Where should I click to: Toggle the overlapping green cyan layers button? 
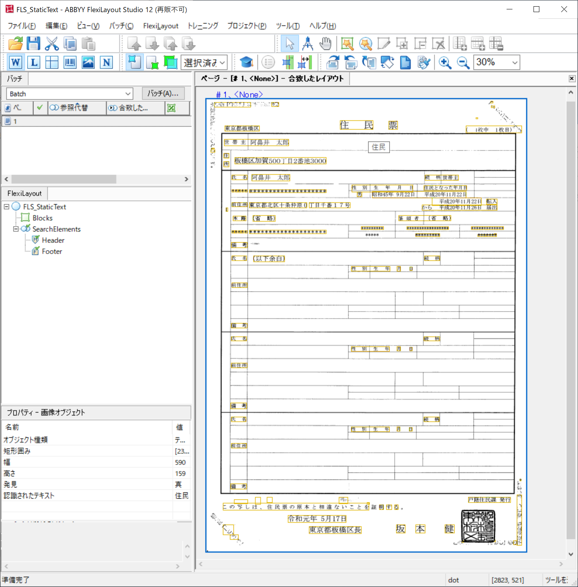[x=171, y=62]
